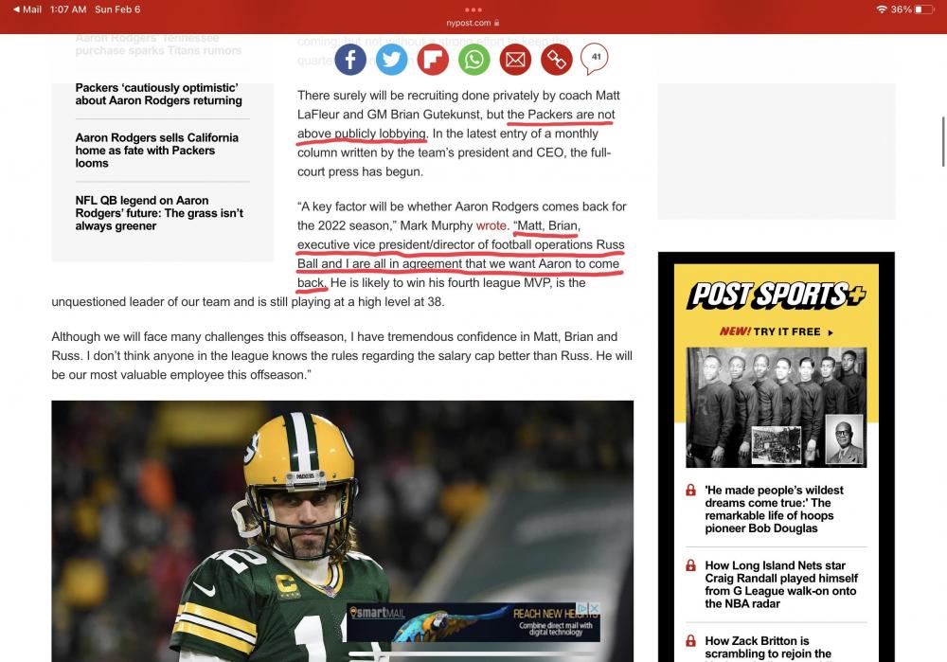This screenshot has height=662, width=947.
Task: Open the Craig Randall Long Island Nets story
Action: [780, 584]
